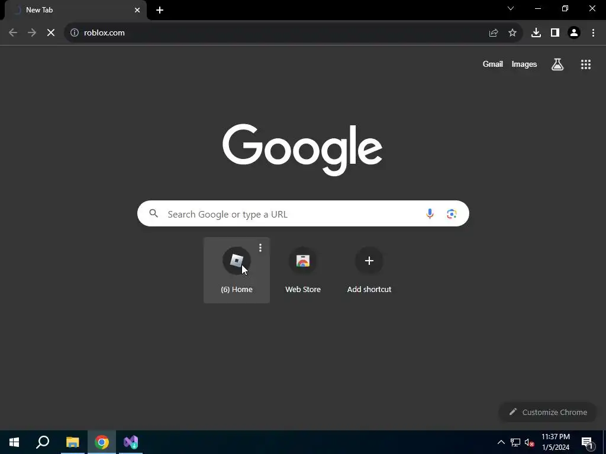Open the (6) Home Roblox shortcut

click(x=237, y=270)
